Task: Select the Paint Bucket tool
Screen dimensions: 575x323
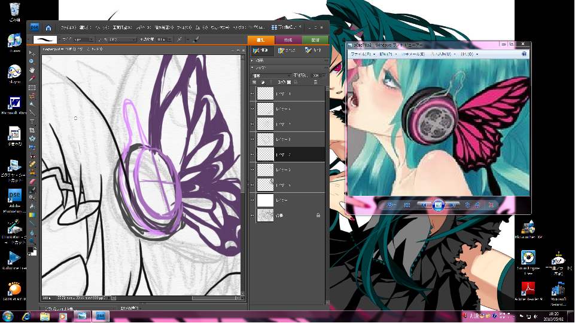Action: (32, 207)
